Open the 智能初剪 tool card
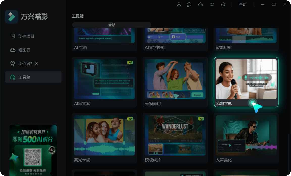Image resolution: width=291 pixels, height=176 pixels. click(246, 39)
